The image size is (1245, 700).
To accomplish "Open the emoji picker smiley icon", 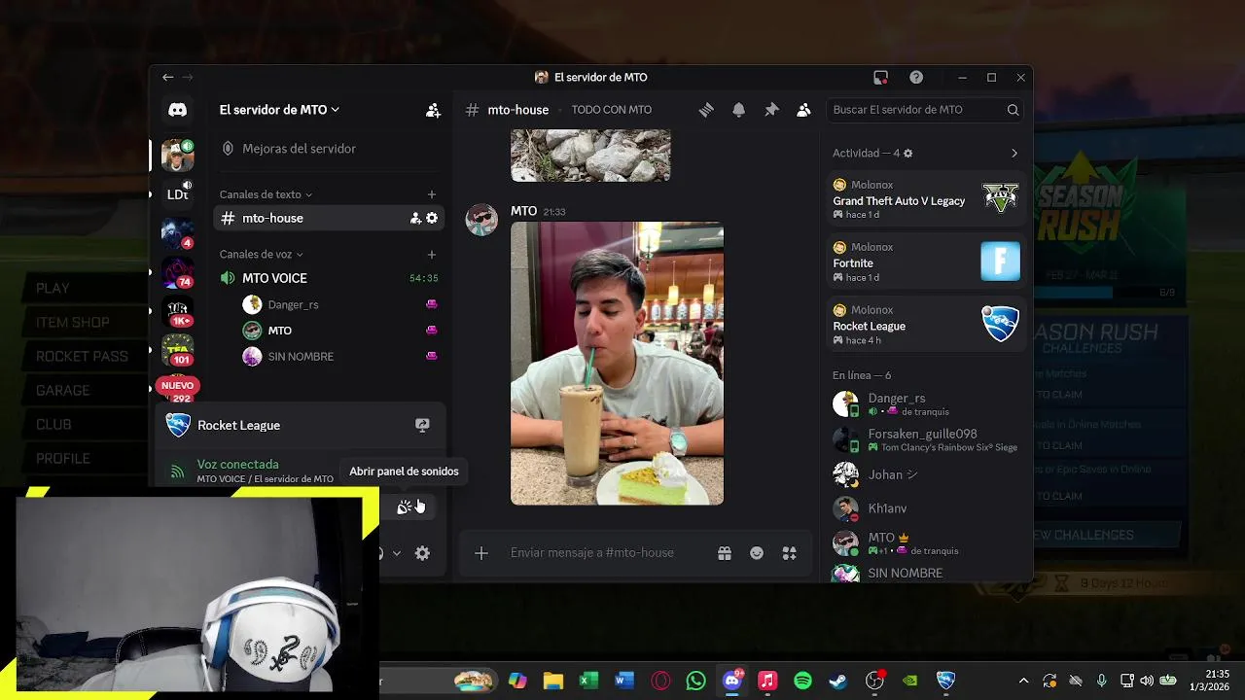I will pos(757,553).
